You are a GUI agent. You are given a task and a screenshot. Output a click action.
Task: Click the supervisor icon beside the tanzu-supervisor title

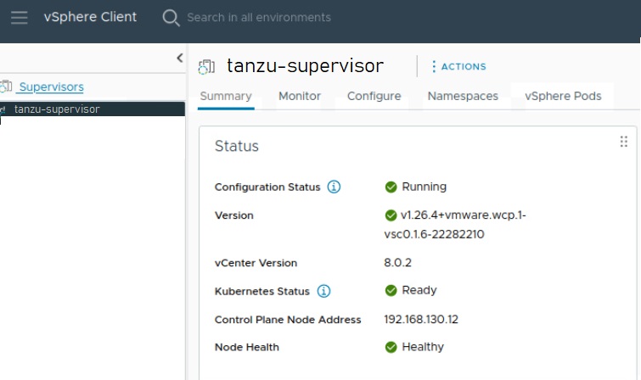coord(206,66)
